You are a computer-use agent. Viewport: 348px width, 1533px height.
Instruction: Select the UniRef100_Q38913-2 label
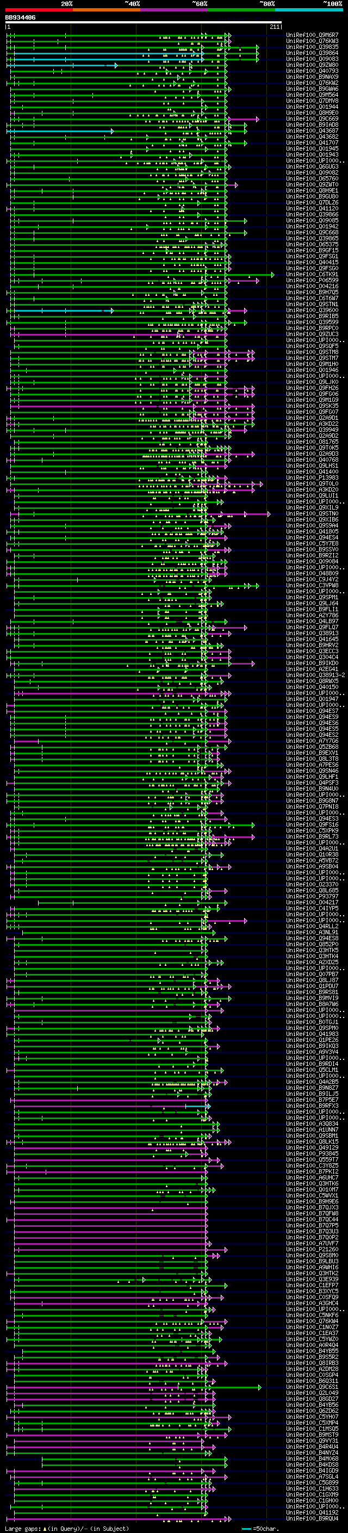315,675
